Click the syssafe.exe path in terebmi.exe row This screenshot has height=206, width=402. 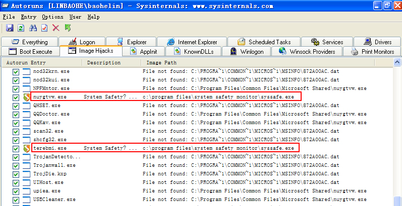(218, 148)
